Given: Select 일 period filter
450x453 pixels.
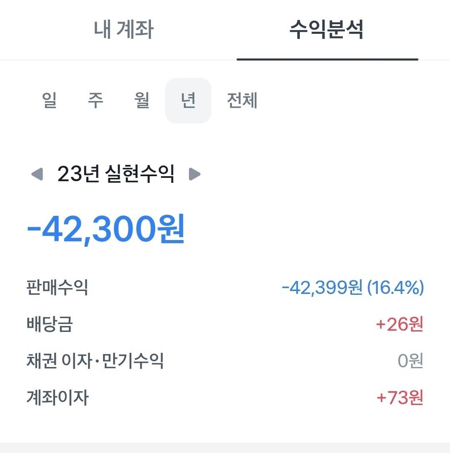Looking at the screenshot, I should 49,101.
